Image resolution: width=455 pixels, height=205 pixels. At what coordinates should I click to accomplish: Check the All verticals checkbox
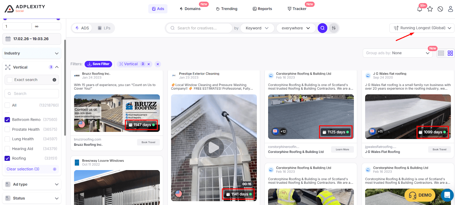coord(7,105)
